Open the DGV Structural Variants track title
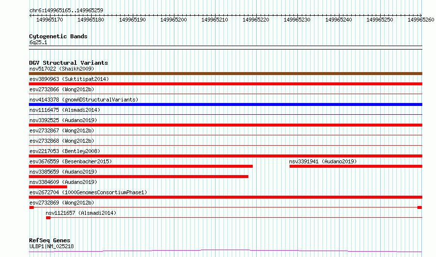 (x=69, y=63)
